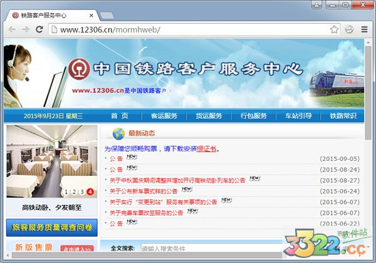Open the 行包服务 navigation item
This screenshot has width=376, height=263.
point(254,116)
